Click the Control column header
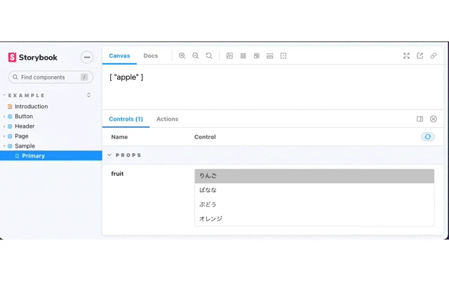 tap(205, 137)
